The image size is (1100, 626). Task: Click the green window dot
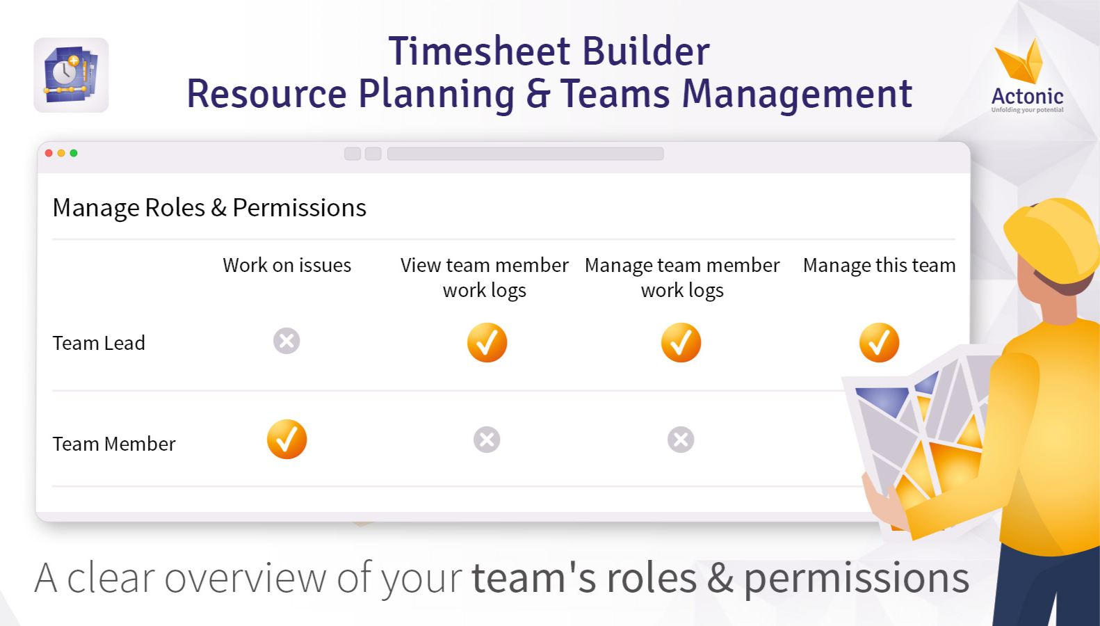tap(74, 153)
